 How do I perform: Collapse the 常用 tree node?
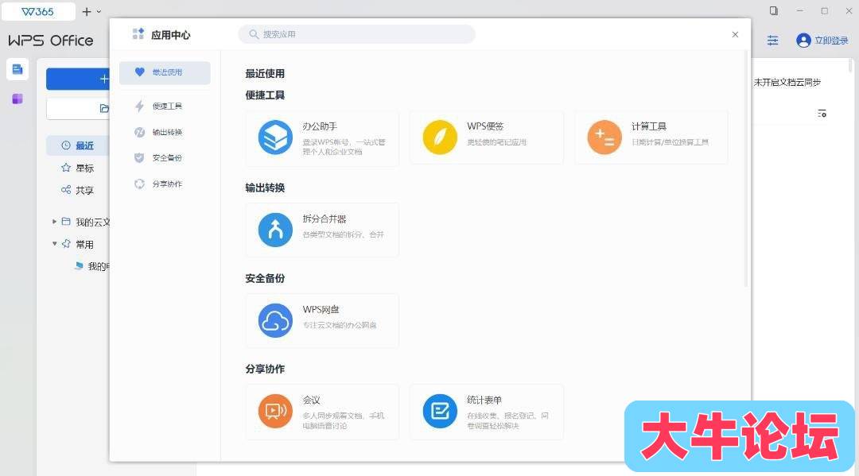tap(54, 243)
